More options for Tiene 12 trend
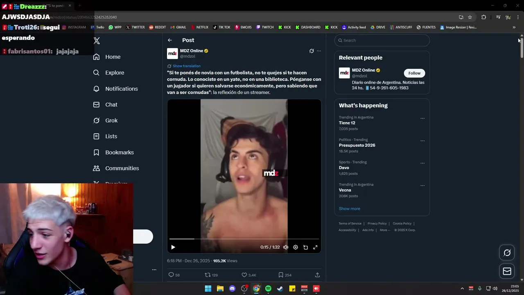The height and width of the screenshot is (295, 524). pyautogui.click(x=422, y=118)
